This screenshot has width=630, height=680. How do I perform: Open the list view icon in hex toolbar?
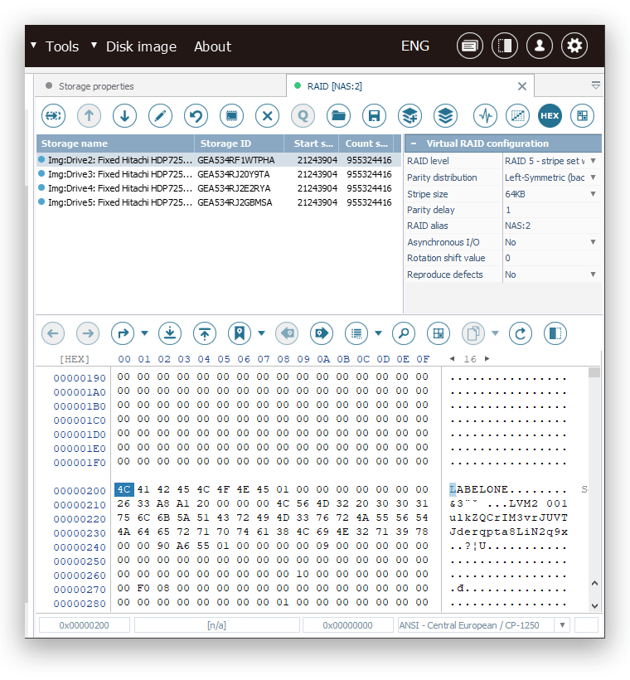(356, 333)
